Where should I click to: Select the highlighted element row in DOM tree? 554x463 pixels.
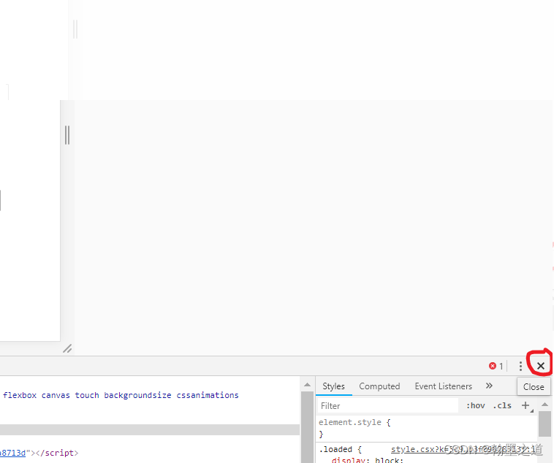[150, 429]
